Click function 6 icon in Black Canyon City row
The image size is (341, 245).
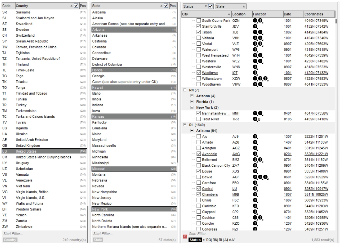[x=255, y=165]
